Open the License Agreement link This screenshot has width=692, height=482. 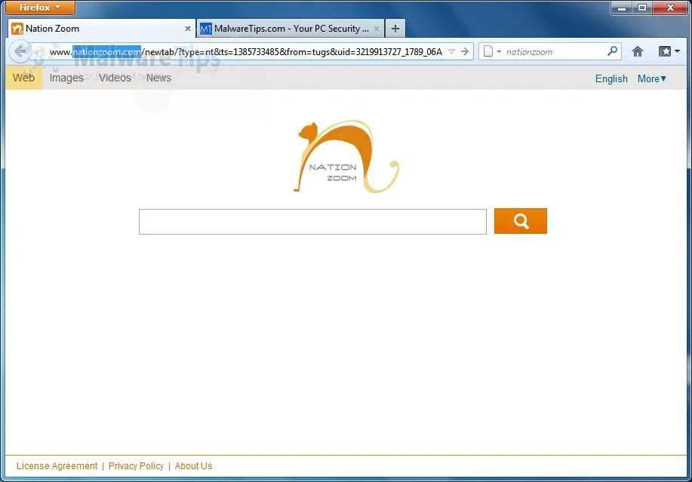click(x=57, y=466)
